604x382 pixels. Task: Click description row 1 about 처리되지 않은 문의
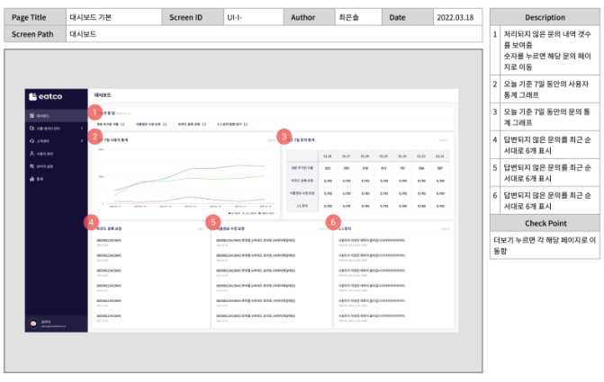545,50
